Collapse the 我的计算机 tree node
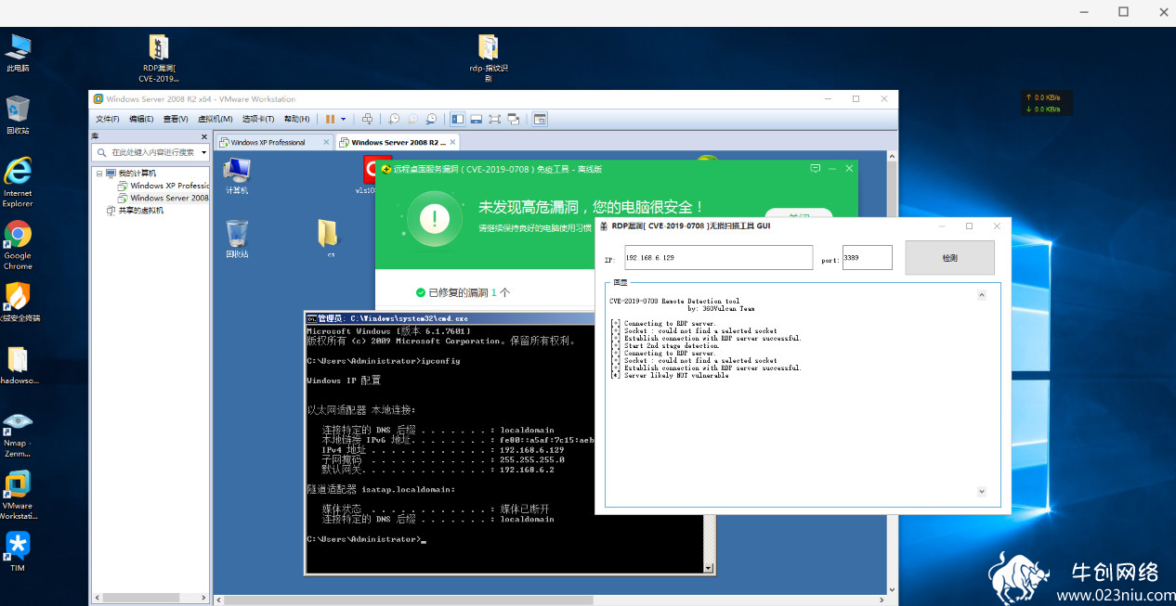The height and width of the screenshot is (606, 1176). 98,174
